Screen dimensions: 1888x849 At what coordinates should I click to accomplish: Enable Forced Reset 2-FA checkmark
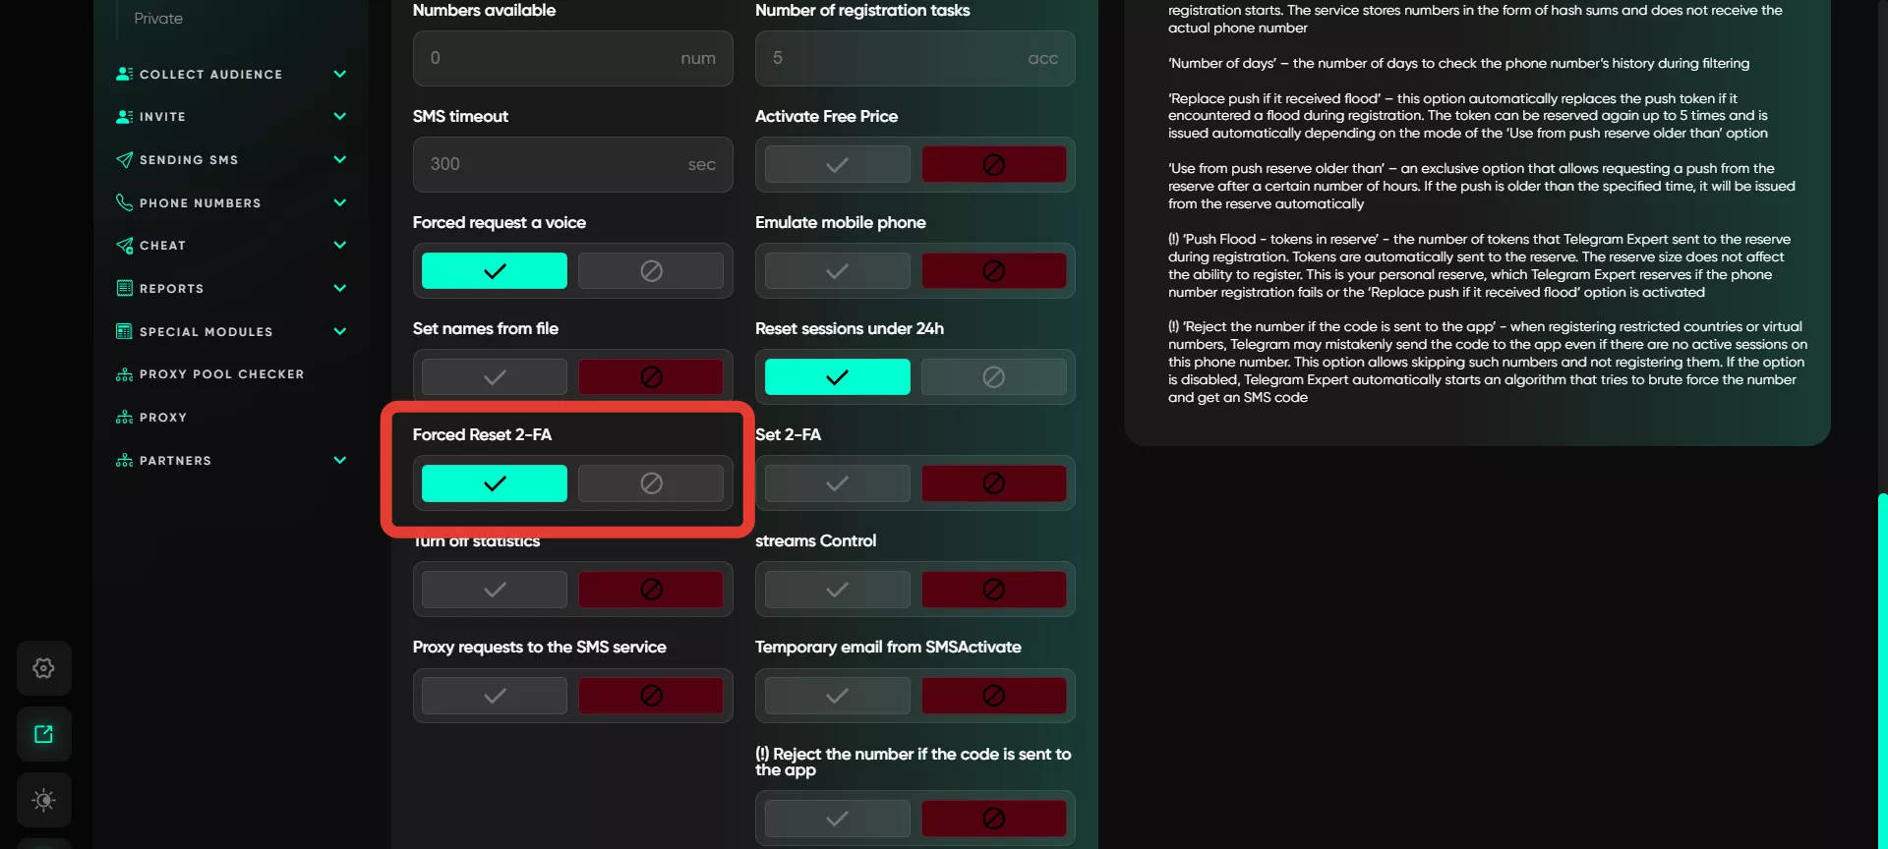[x=495, y=482]
